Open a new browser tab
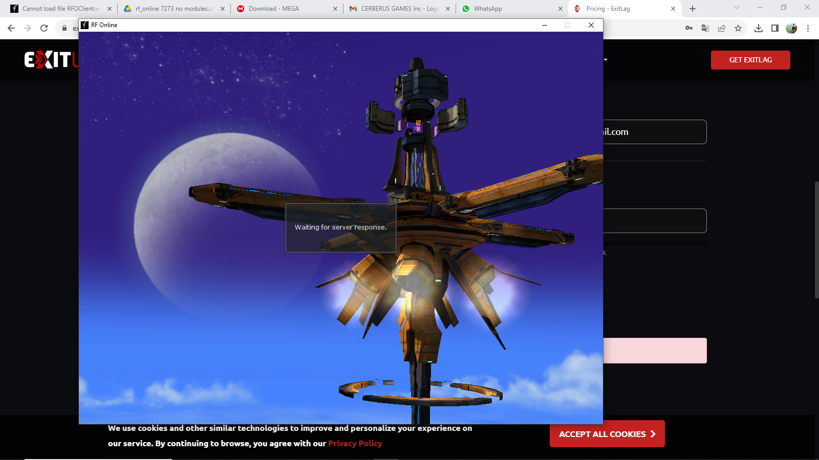The width and height of the screenshot is (819, 460). click(693, 9)
